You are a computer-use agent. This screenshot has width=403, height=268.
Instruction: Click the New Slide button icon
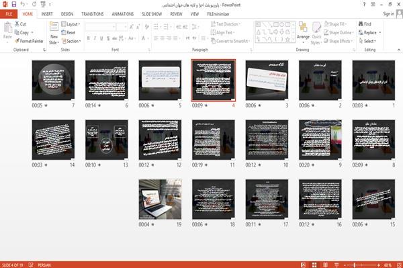[x=54, y=27]
